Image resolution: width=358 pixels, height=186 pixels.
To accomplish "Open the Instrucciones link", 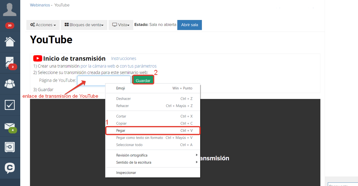I will click(x=124, y=58).
